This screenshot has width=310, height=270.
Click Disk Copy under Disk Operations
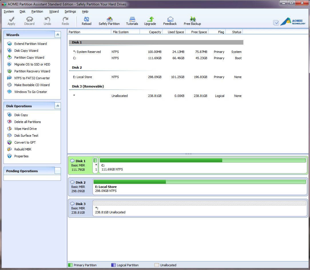tap(21, 115)
